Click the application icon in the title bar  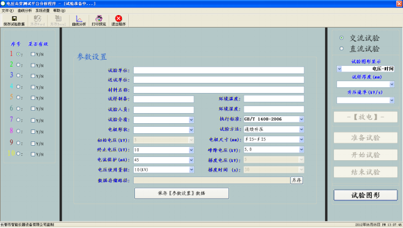[3, 3]
